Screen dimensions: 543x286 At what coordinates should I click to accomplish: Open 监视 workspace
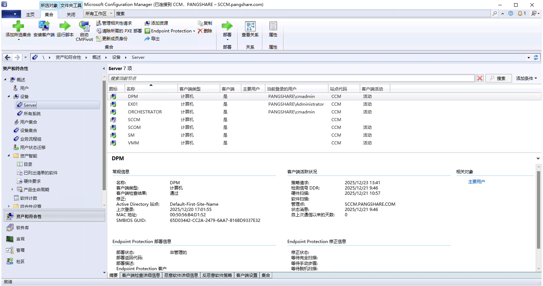point(54,239)
